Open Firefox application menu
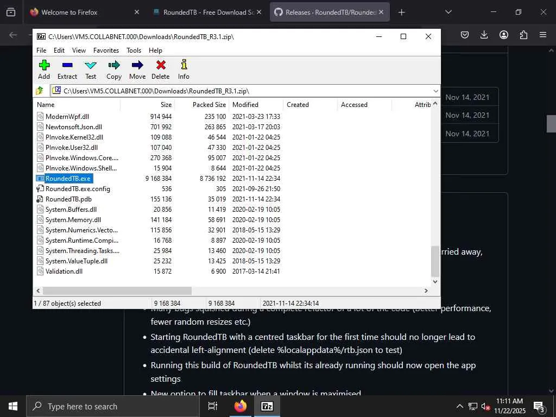The width and height of the screenshot is (556, 417). click(543, 35)
